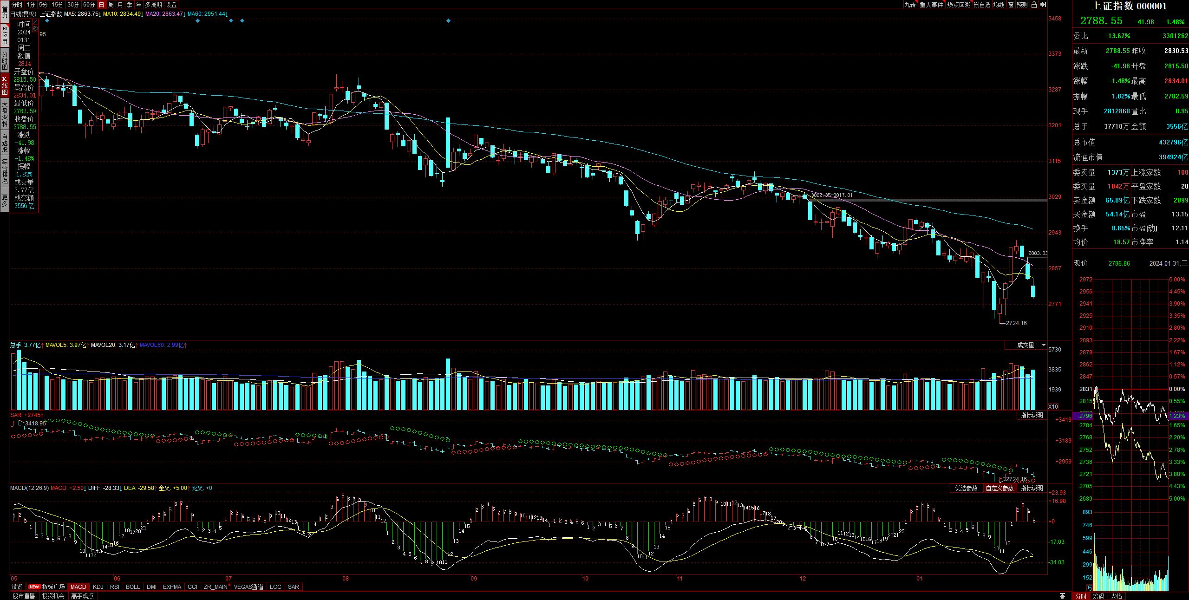
Task: Open the 成交量 indicator dropdown
Action: click(x=1026, y=345)
